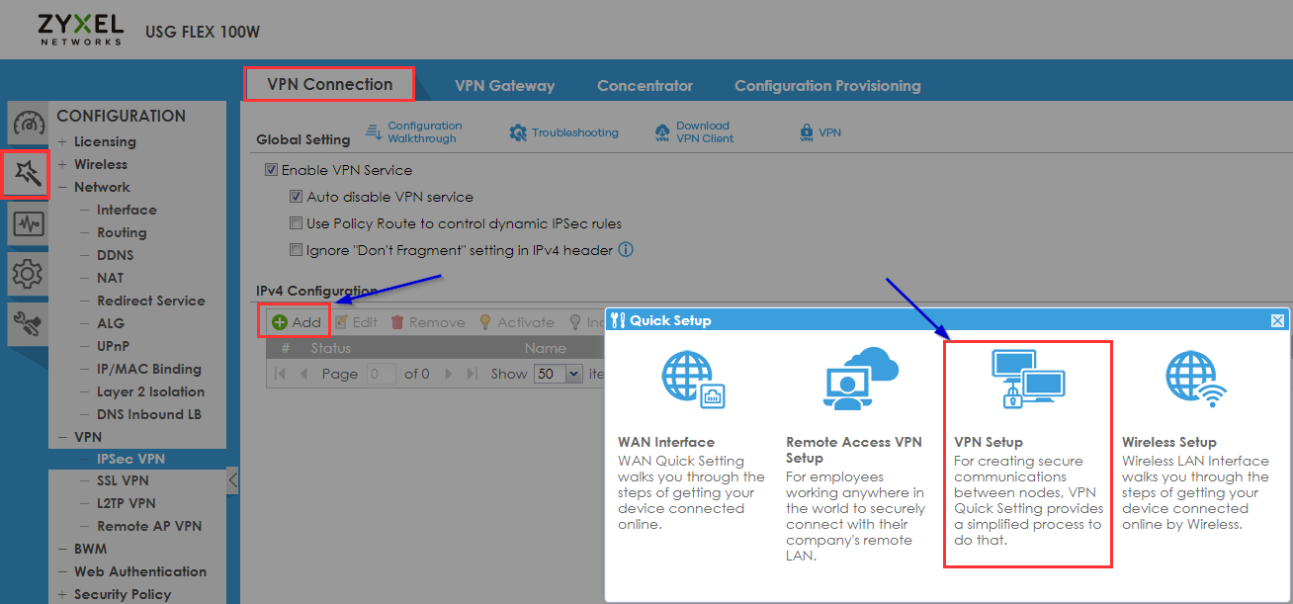Open the Maintenance wrench icon
Screen dimensions: 1293x604
point(27,323)
